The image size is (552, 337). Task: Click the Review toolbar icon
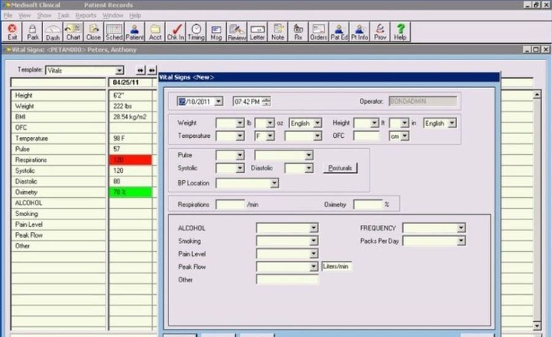[237, 32]
